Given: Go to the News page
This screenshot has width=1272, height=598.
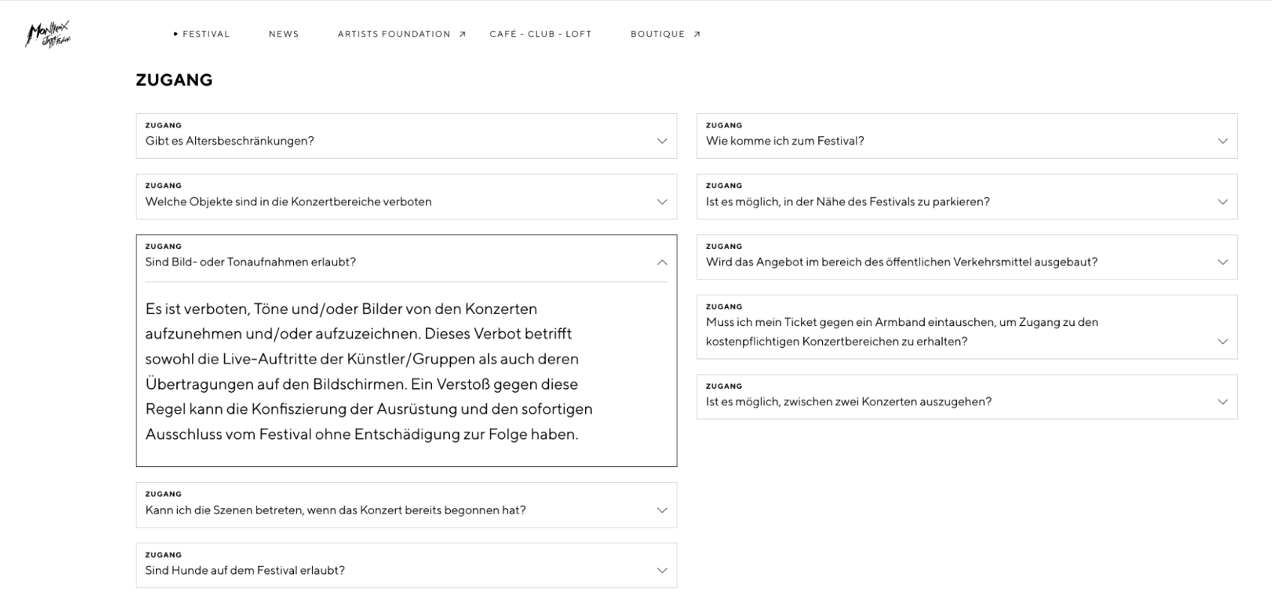Looking at the screenshot, I should tap(283, 34).
